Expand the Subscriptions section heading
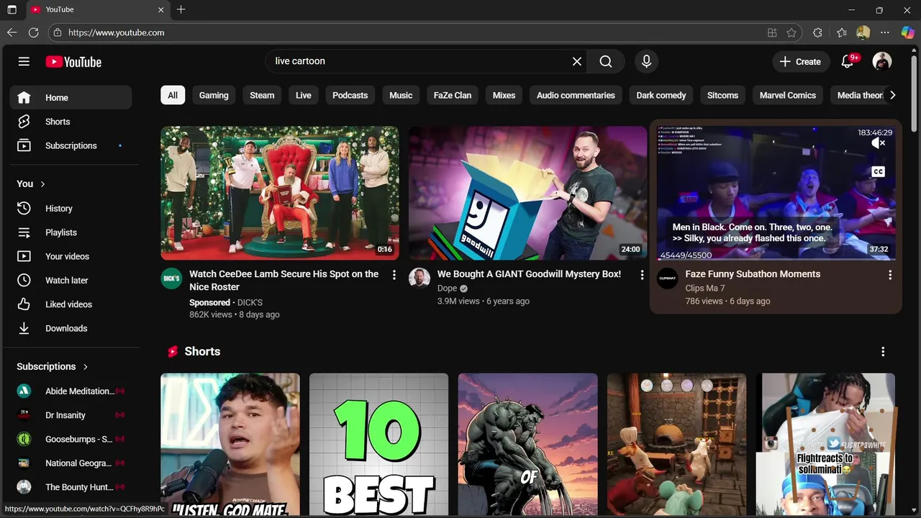This screenshot has width=921, height=518. point(53,367)
